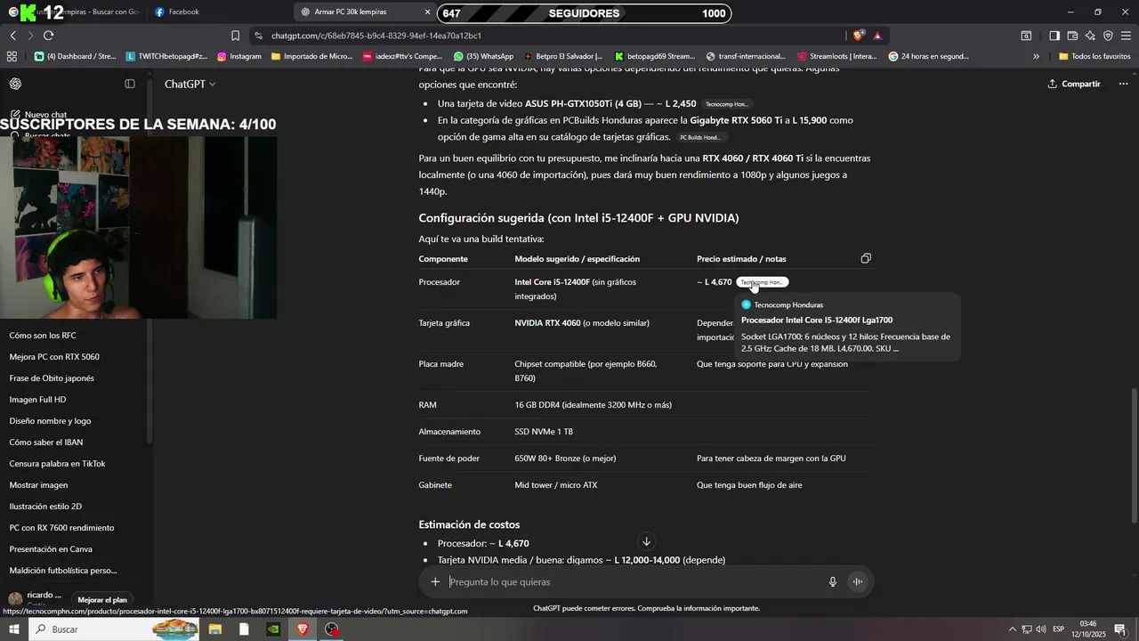This screenshot has width=1139, height=641.
Task: Open chat 'Mostrar imagen'
Action: [x=38, y=485]
